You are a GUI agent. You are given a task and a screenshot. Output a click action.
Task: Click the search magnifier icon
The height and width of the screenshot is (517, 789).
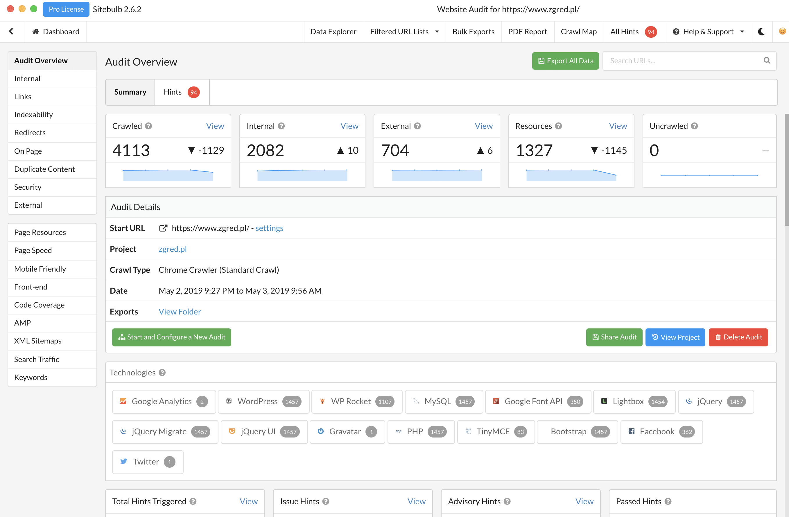766,61
